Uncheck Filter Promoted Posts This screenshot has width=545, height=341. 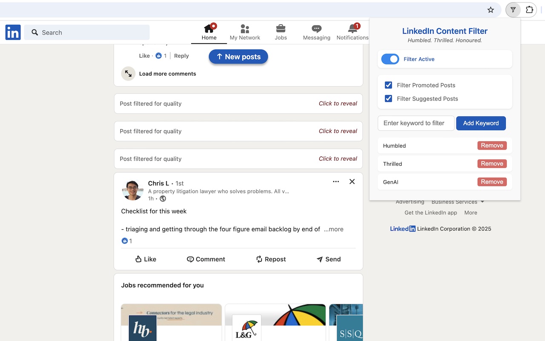pos(388,85)
